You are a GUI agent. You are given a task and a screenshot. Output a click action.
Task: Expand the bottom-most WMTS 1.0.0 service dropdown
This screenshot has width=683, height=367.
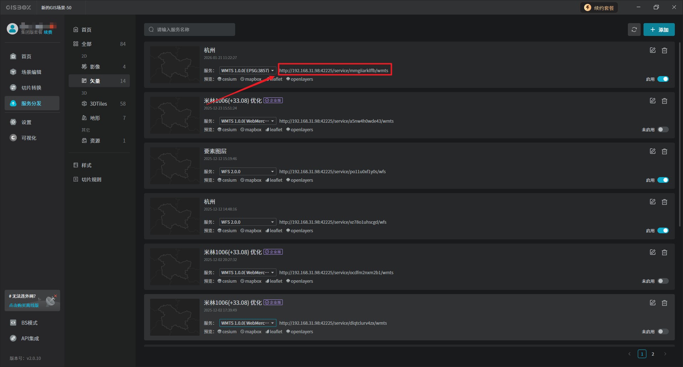(x=248, y=323)
